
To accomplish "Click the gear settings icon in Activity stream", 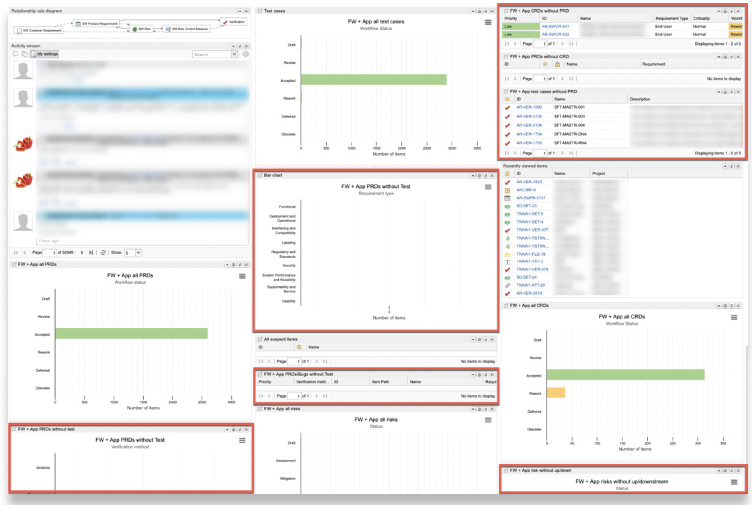I will (245, 54).
